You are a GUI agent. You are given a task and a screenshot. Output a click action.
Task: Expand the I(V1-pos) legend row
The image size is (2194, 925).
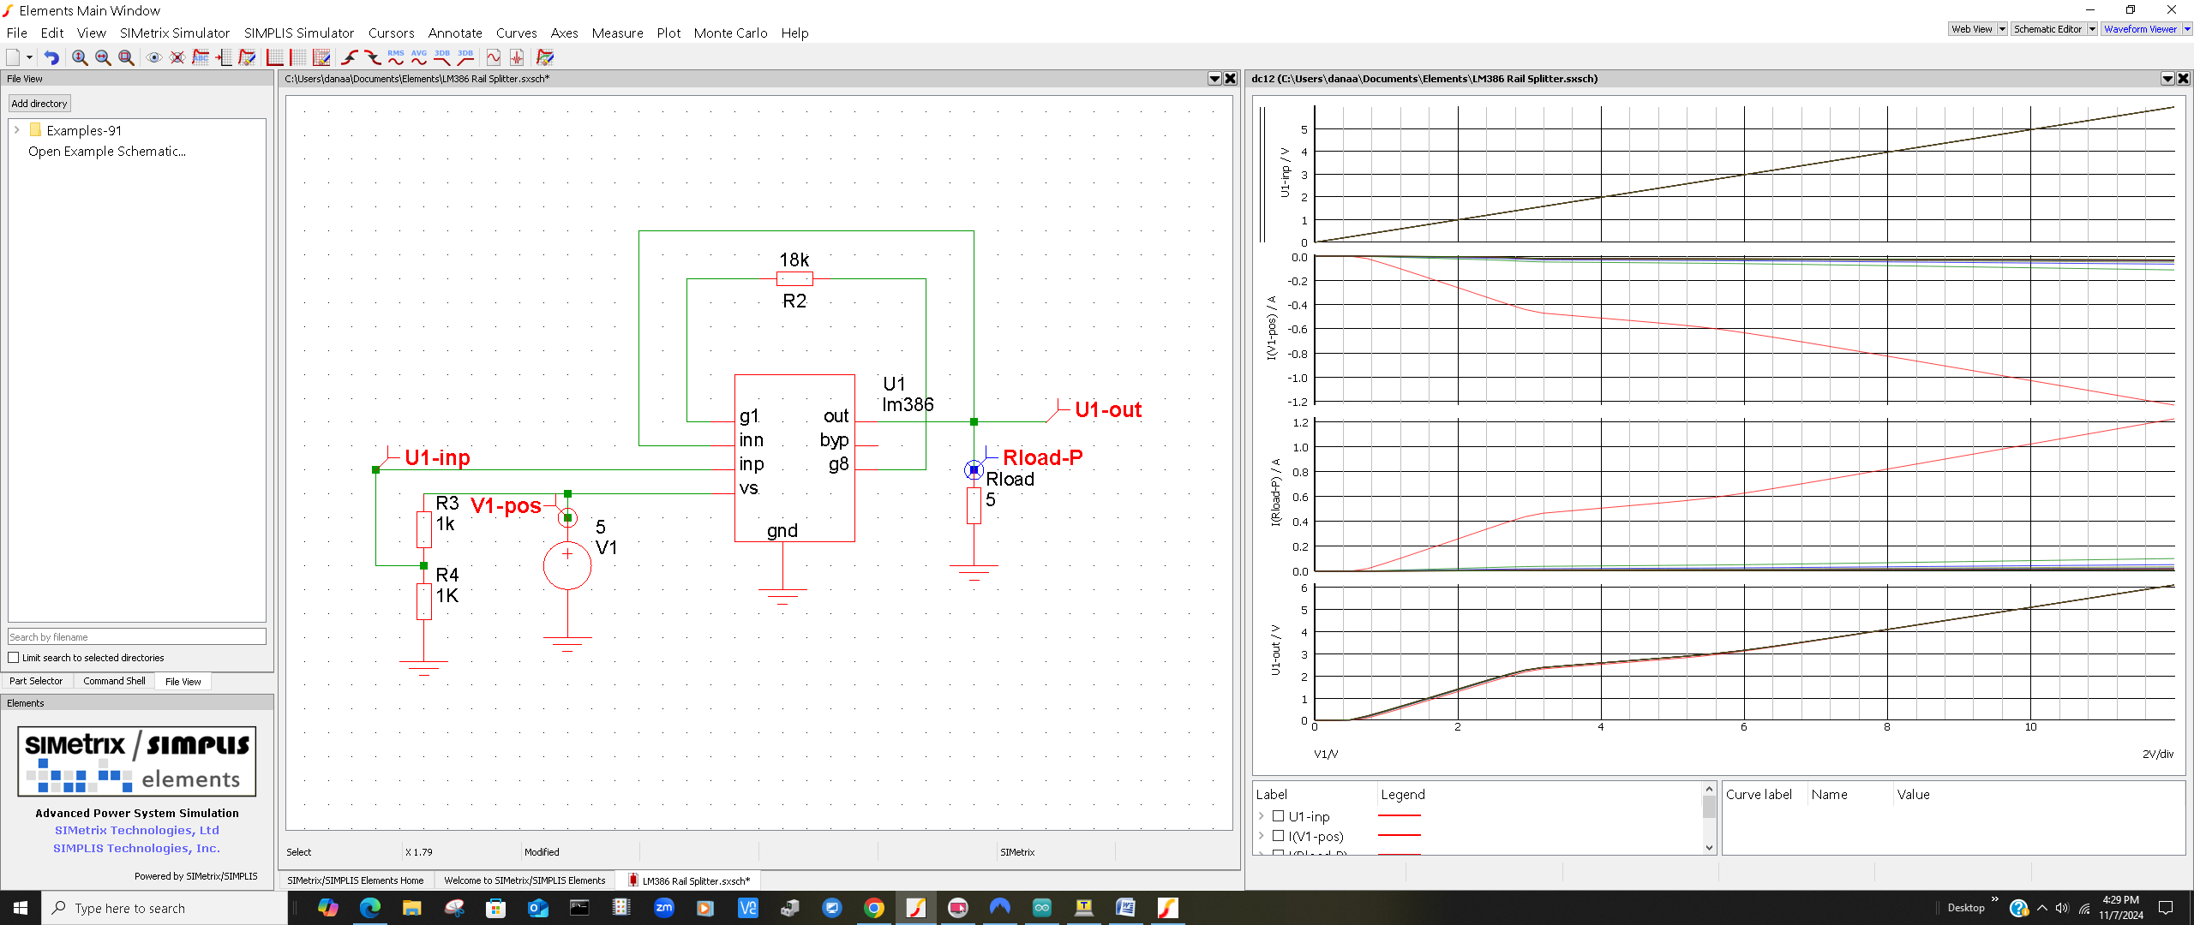1262,836
